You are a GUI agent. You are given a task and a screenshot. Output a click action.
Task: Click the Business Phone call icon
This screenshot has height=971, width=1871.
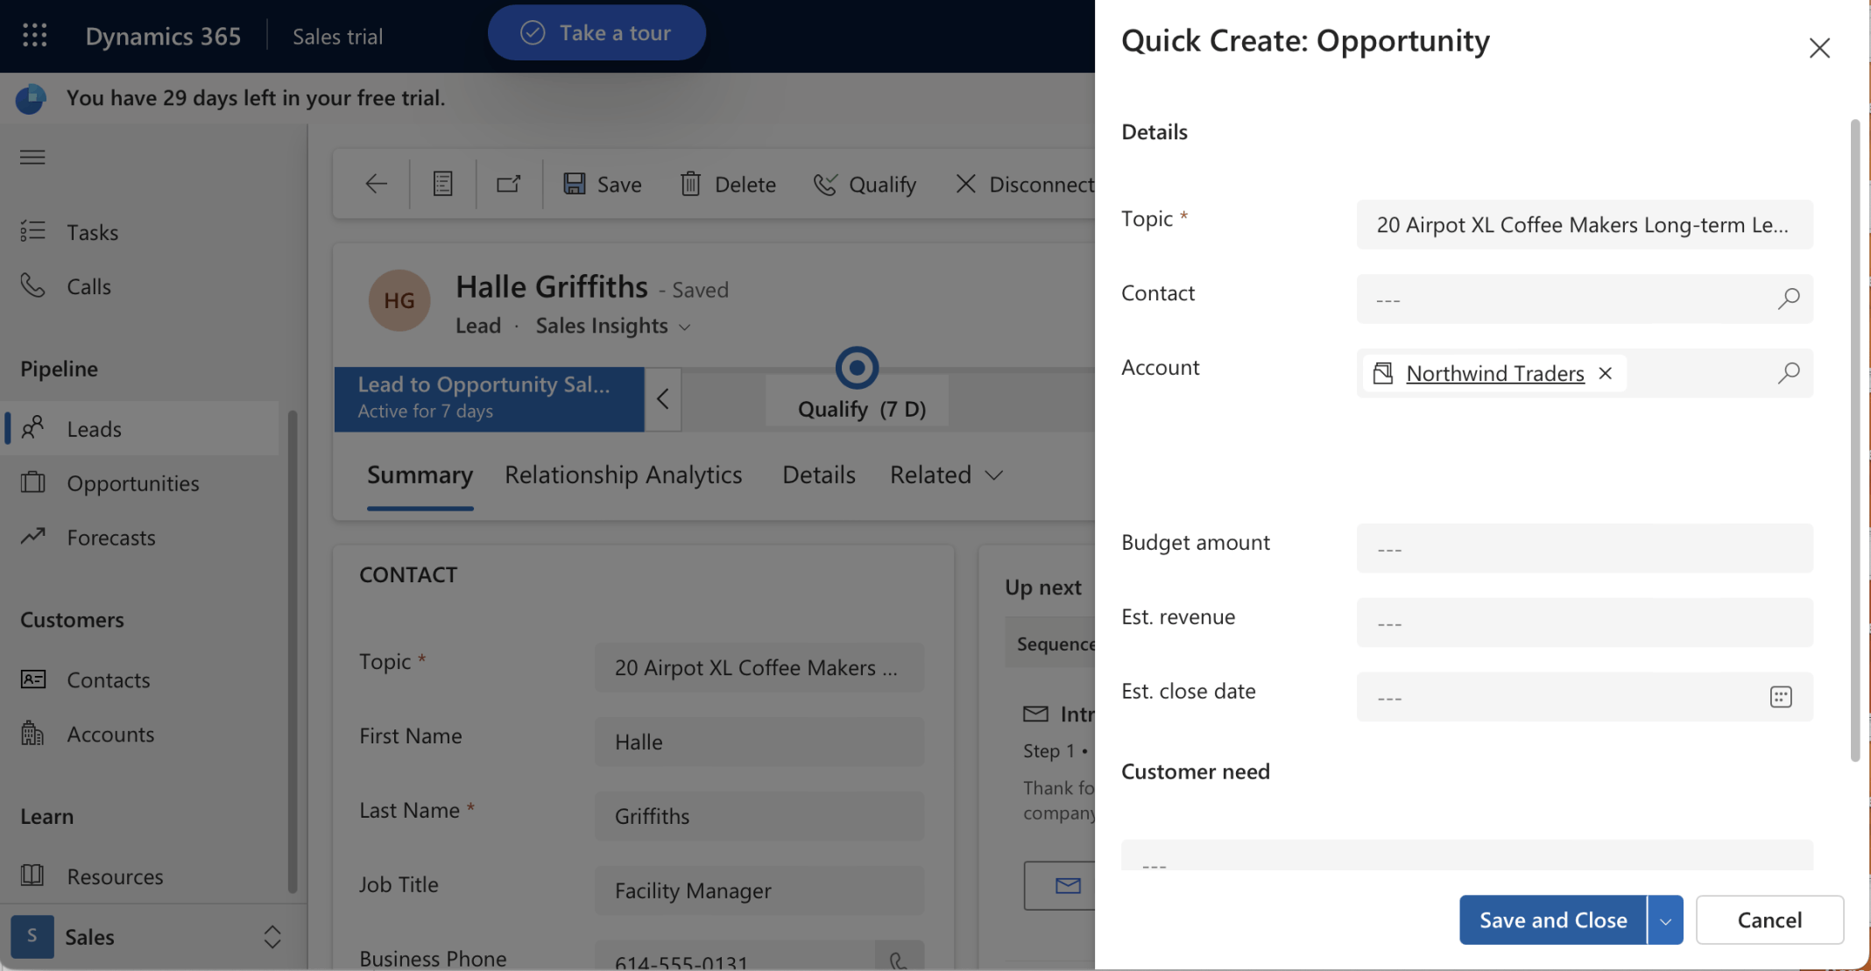[x=899, y=960]
